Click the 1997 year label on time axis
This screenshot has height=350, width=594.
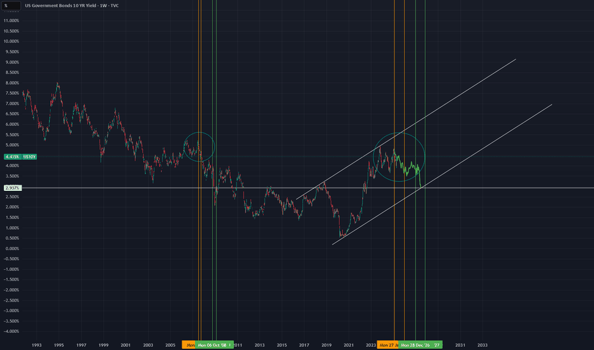tap(81, 345)
